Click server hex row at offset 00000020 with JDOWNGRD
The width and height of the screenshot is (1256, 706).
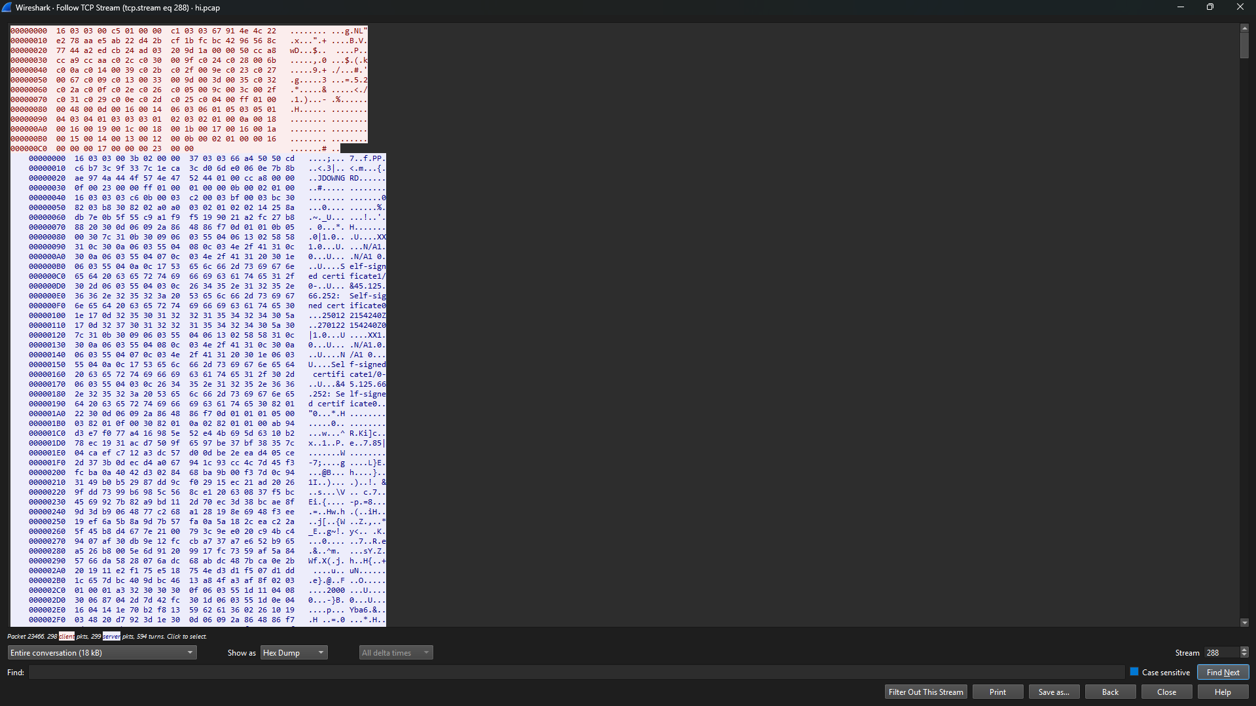coord(207,178)
